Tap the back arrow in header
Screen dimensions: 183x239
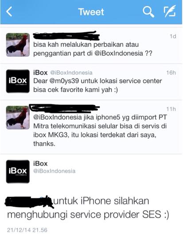pos(9,12)
